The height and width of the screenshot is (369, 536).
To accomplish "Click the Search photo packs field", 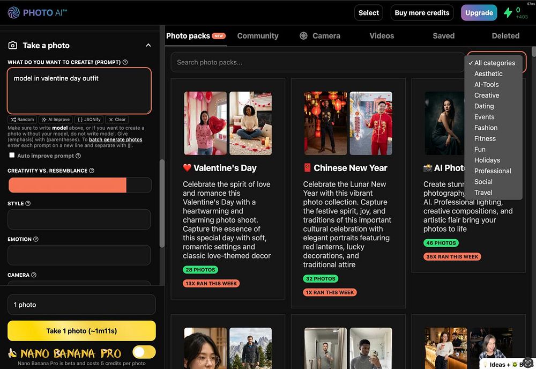I will pyautogui.click(x=317, y=62).
